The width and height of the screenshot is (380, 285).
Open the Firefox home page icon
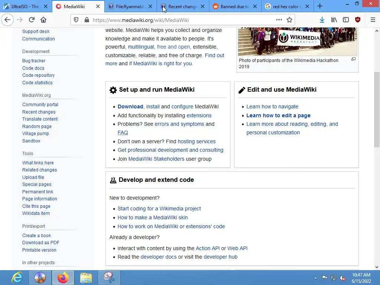pyautogui.click(x=43, y=20)
